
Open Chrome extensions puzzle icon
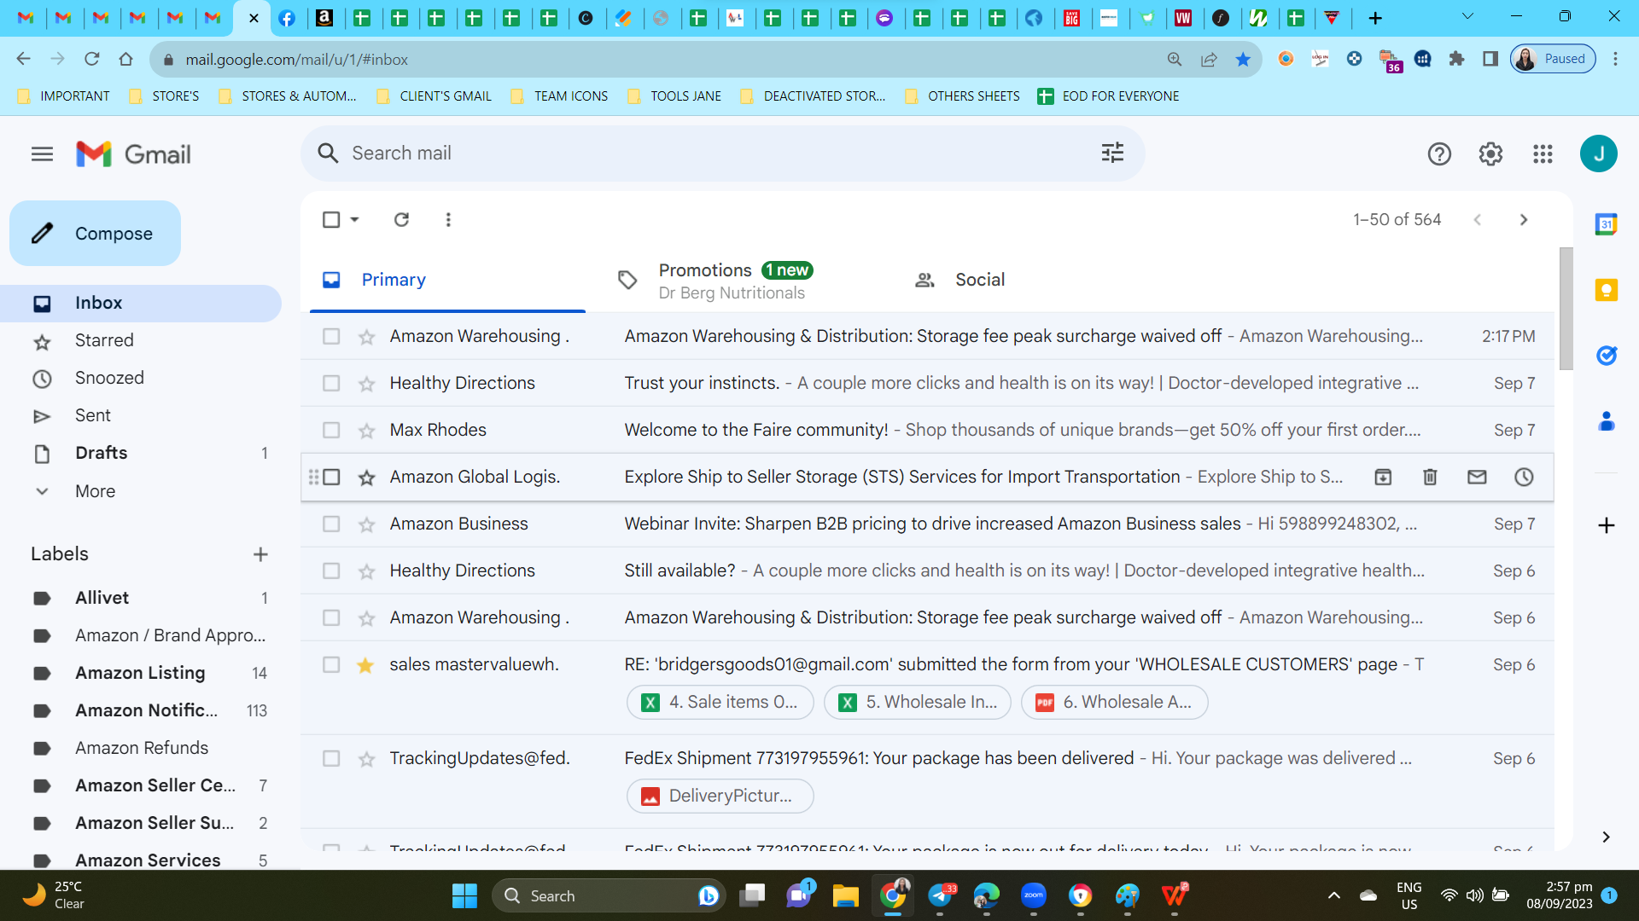pos(1456,60)
